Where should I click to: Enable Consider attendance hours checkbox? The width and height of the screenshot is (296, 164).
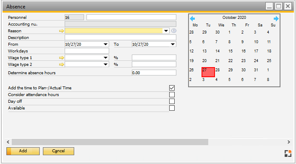(172, 95)
